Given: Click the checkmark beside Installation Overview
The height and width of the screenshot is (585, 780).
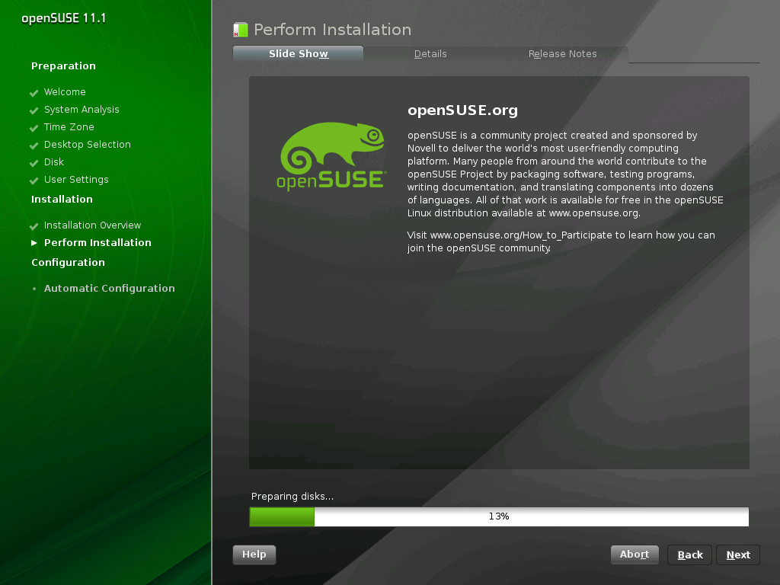Looking at the screenshot, I should [34, 225].
